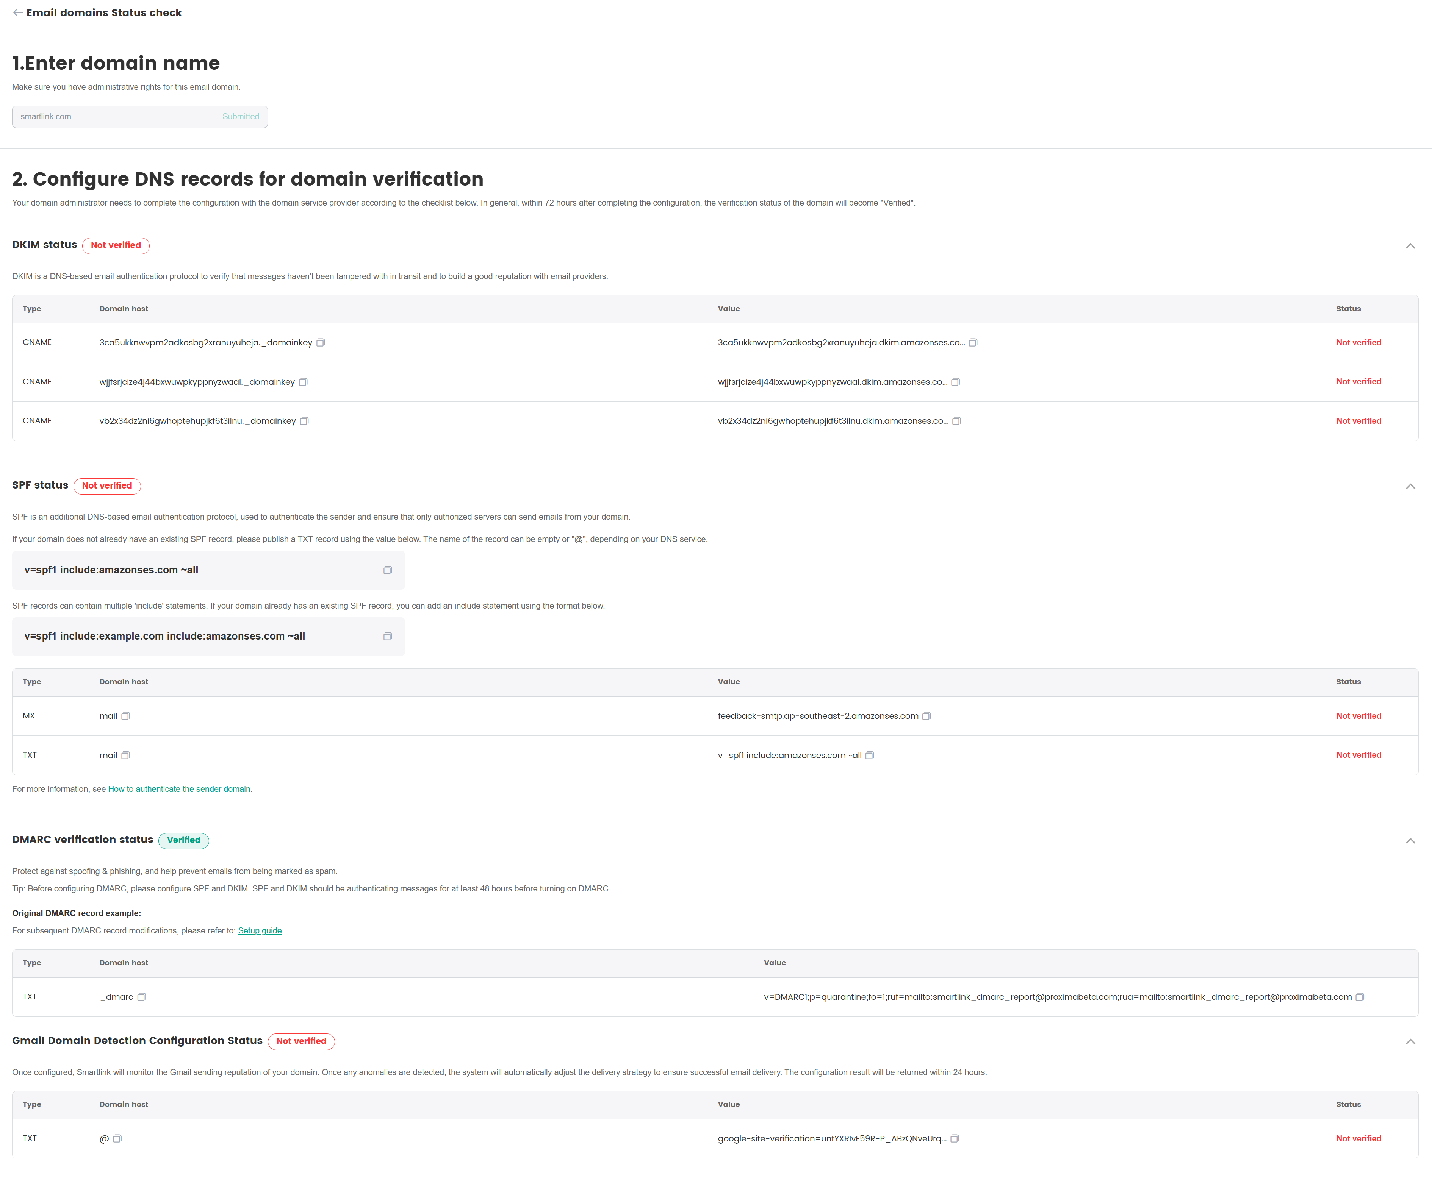
Task: Collapse the Gmail Domain Detection section
Action: (x=1410, y=1042)
